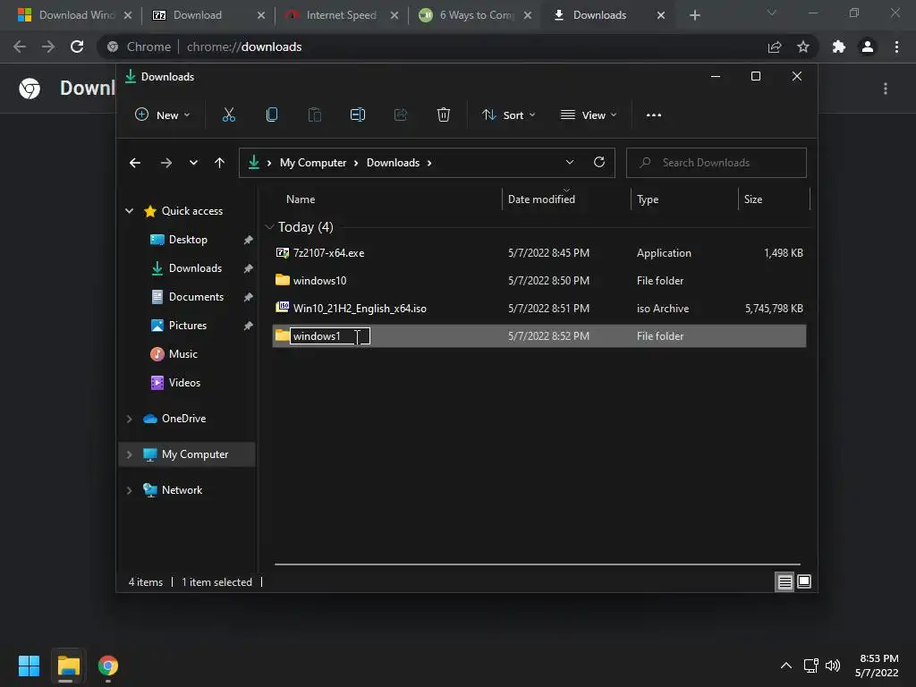Viewport: 916px width, 687px height.
Task: Select Documents in Quick access
Action: [196, 297]
